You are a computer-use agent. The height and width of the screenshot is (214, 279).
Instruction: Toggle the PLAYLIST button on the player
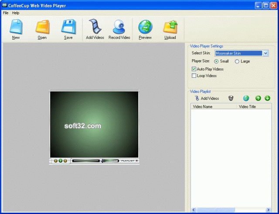tap(129, 161)
